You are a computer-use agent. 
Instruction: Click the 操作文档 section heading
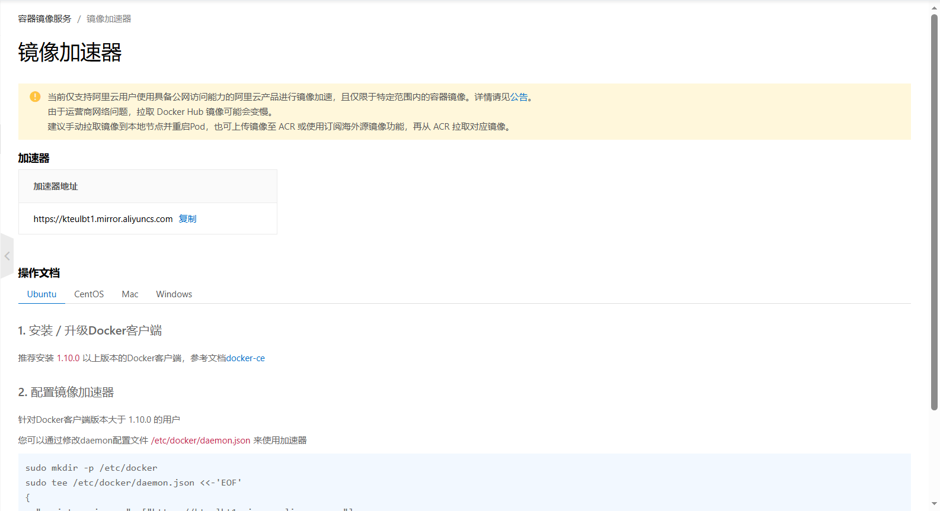point(39,273)
